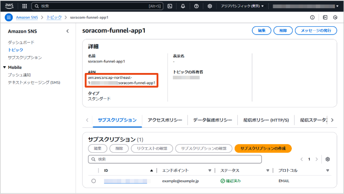Open the Asia Pacific (Tokyo) region dropdown
344x194 pixels.
[242, 6]
